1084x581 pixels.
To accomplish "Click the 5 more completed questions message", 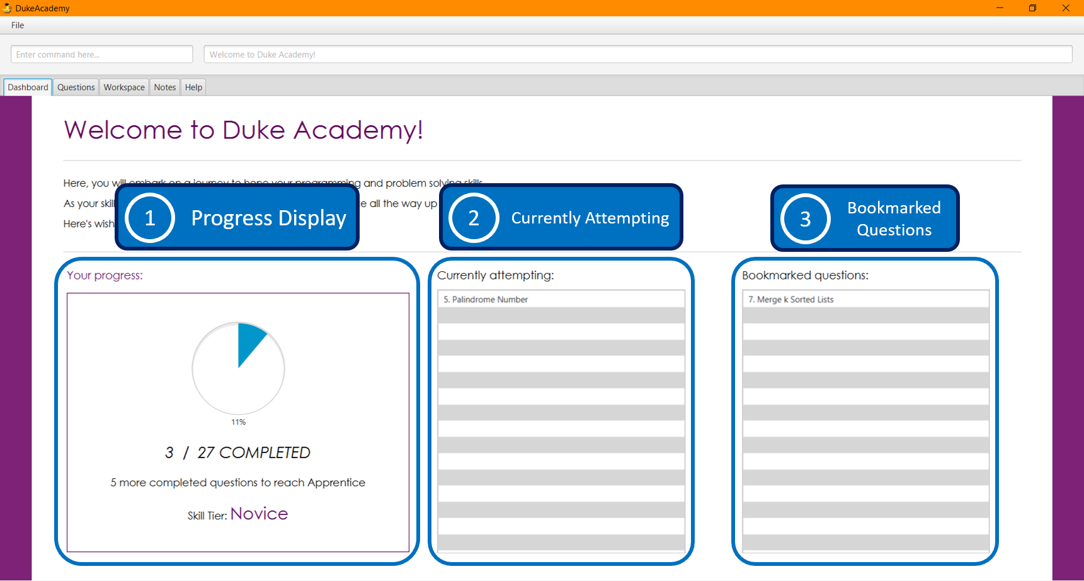I will pos(238,483).
